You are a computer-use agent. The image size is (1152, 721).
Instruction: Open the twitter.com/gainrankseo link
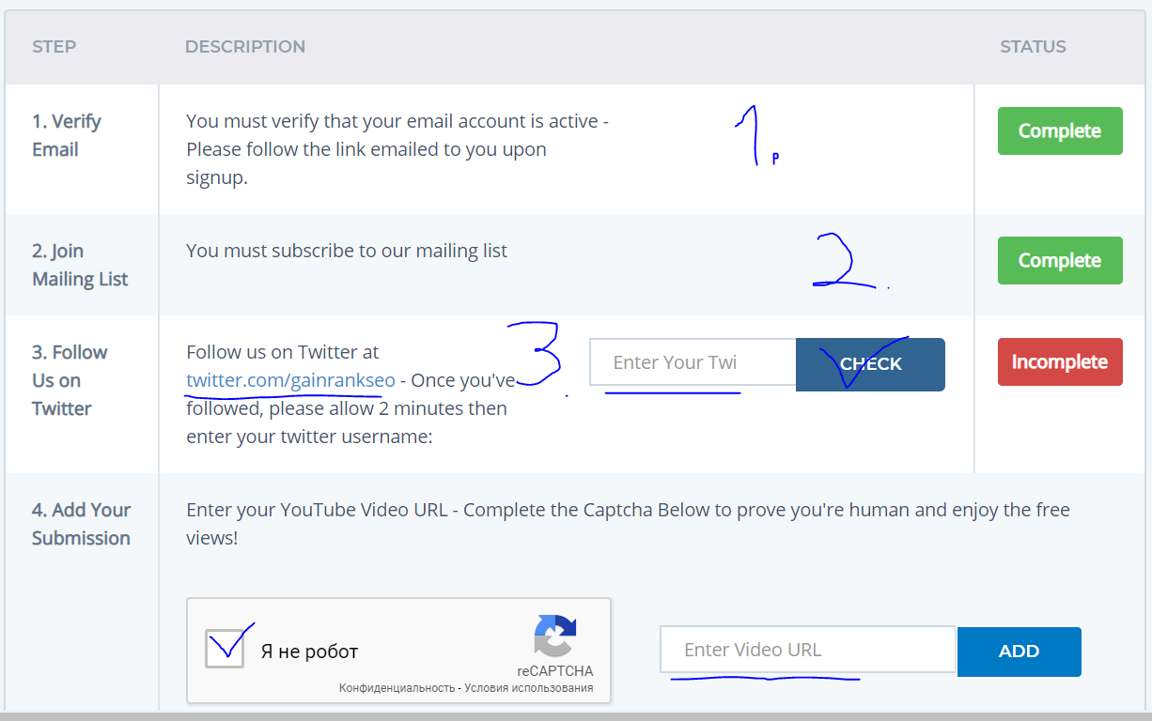(290, 380)
